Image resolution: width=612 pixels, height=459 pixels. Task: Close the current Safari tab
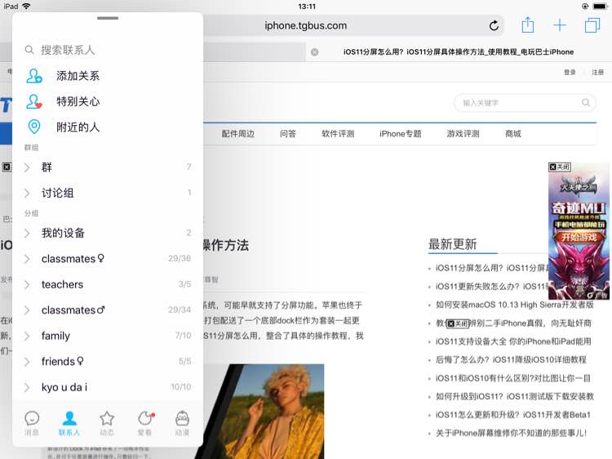(315, 52)
